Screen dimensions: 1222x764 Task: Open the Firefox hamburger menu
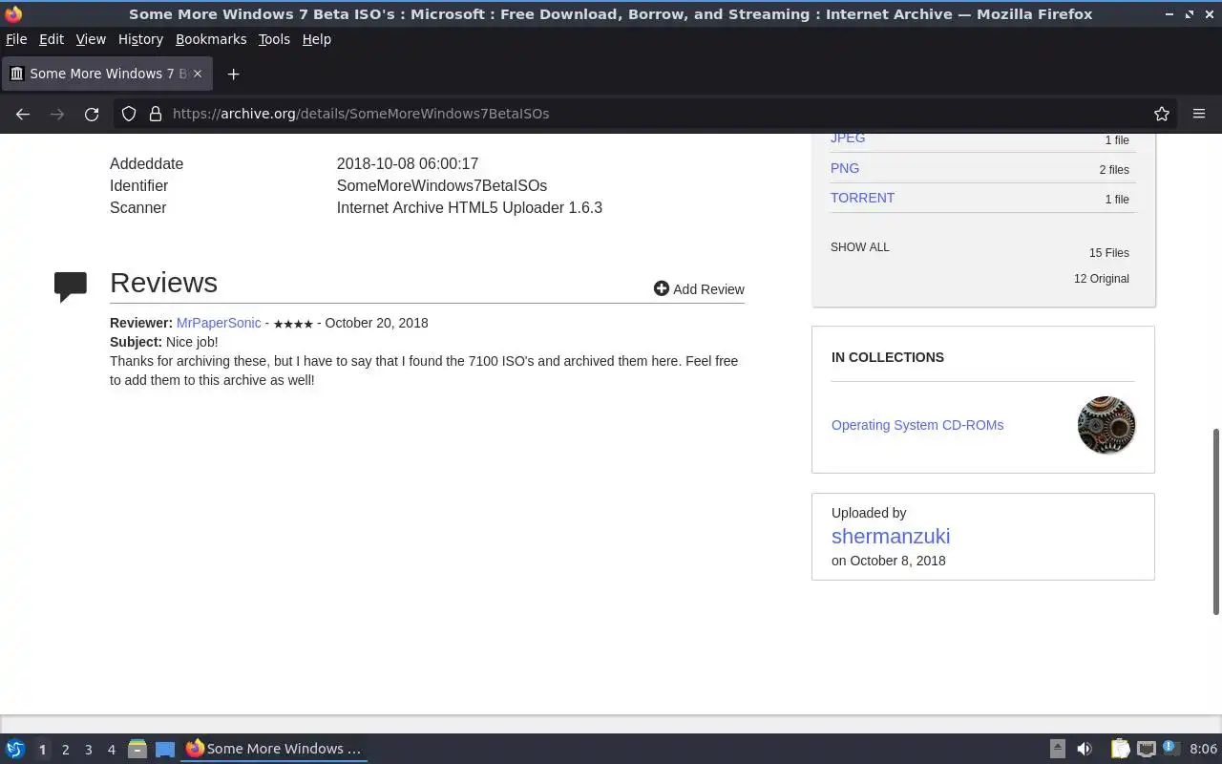click(x=1199, y=114)
